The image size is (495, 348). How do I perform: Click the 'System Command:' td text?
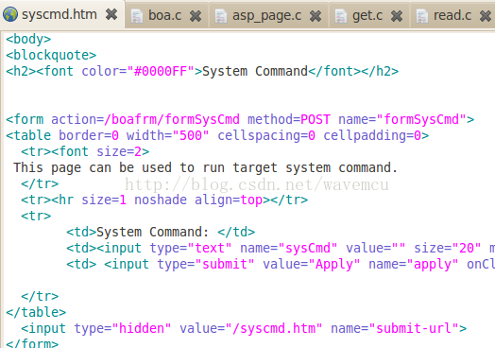tap(153, 233)
